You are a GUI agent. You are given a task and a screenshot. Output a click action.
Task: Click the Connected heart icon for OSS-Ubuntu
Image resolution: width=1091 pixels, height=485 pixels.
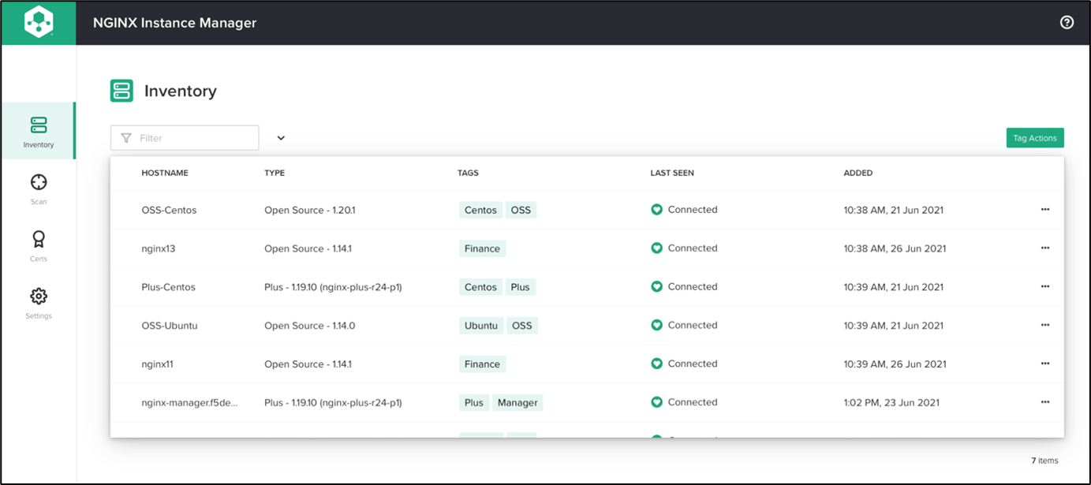point(656,325)
